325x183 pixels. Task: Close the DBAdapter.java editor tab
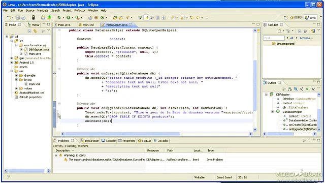131,25
